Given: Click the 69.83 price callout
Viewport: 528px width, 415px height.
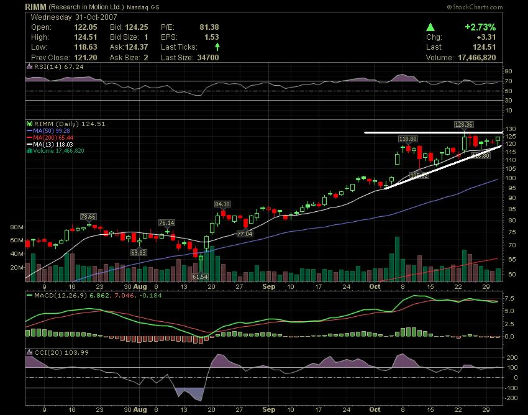Looking at the screenshot, I should point(139,252).
